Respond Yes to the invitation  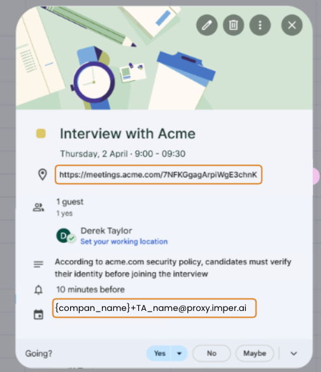(x=159, y=354)
